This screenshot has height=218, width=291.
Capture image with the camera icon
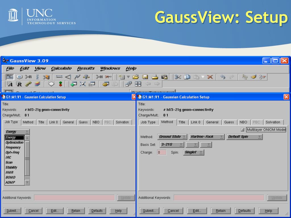(164, 77)
